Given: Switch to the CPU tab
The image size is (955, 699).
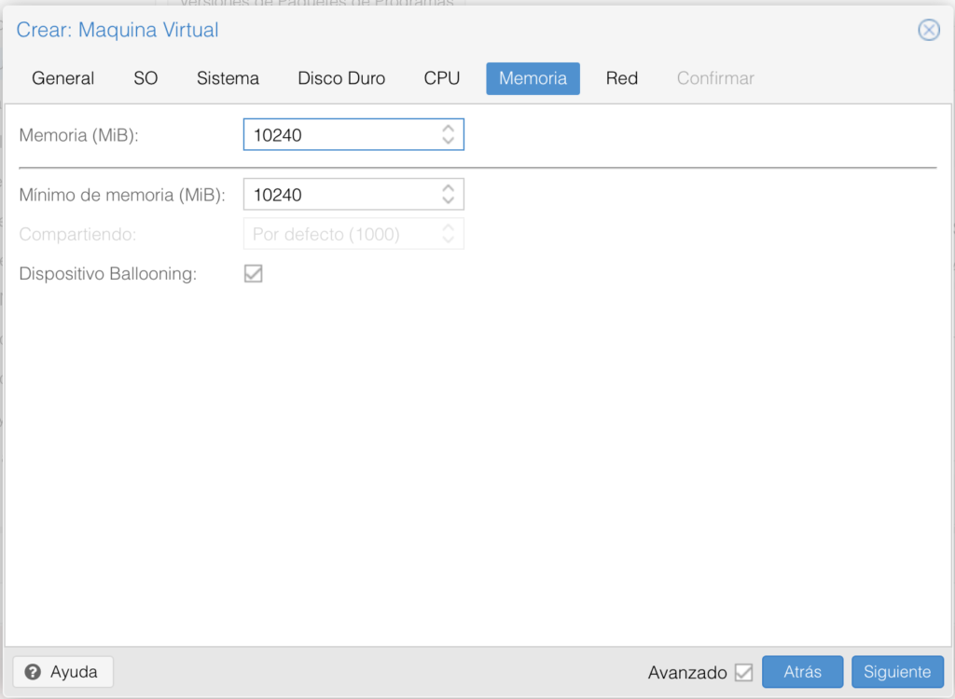Looking at the screenshot, I should [x=441, y=78].
